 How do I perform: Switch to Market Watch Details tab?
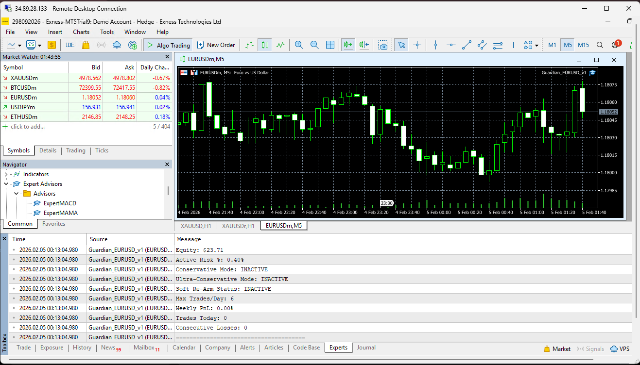point(48,150)
